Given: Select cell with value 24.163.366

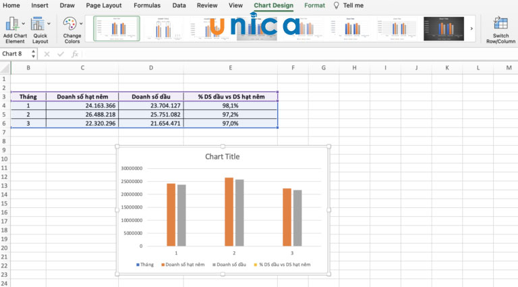Looking at the screenshot, I should click(82, 105).
